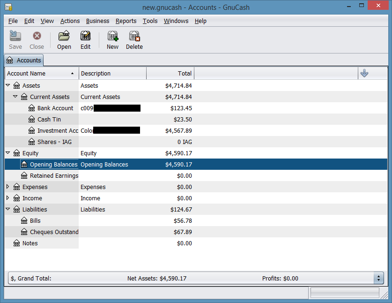Open the Actions menu
392x303 pixels.
[x=70, y=21]
